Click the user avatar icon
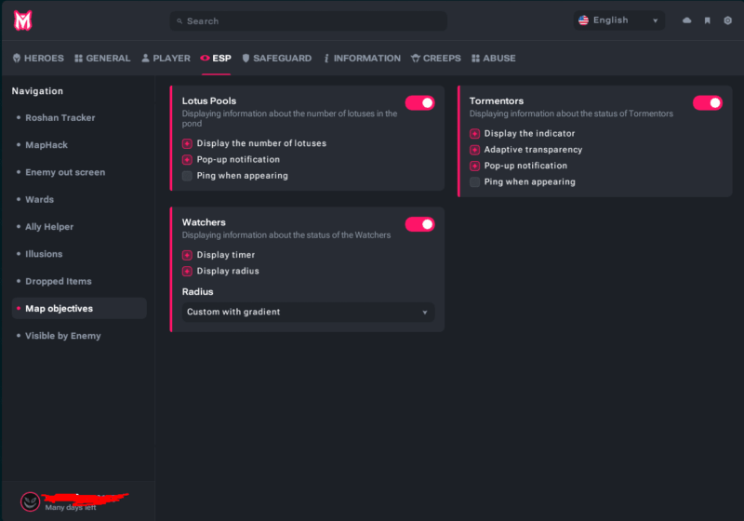This screenshot has height=521, width=744. click(31, 501)
